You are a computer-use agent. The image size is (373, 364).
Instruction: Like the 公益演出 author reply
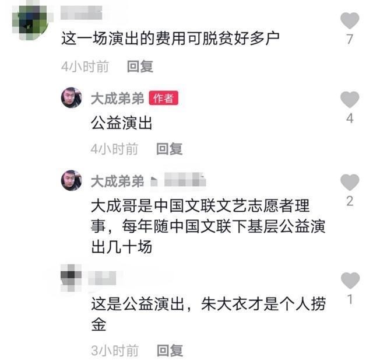point(350,99)
